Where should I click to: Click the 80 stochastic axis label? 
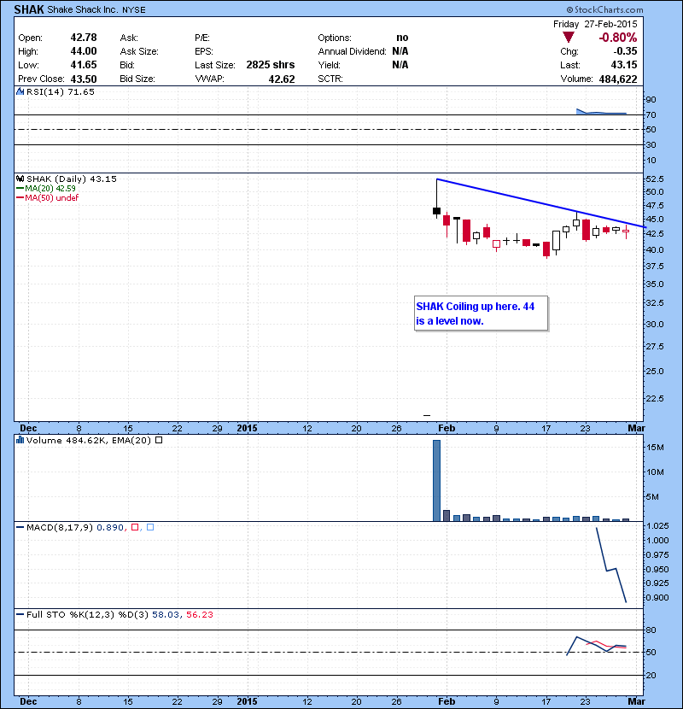pyautogui.click(x=651, y=630)
